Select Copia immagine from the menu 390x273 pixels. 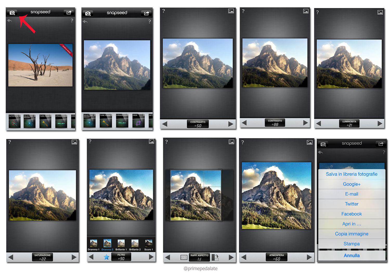click(x=352, y=234)
